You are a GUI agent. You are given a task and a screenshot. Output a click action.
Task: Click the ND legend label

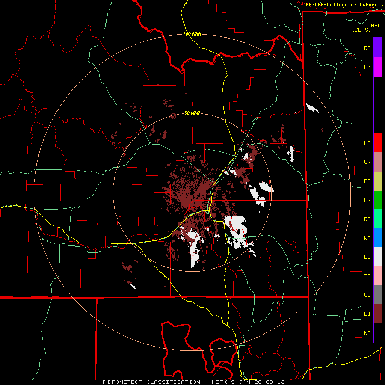click(367, 333)
